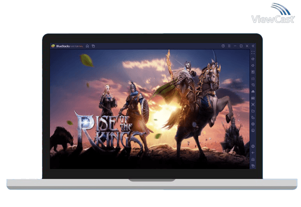Collapse the side toolbar with double chevron
301x207 pixels.
coord(253,46)
